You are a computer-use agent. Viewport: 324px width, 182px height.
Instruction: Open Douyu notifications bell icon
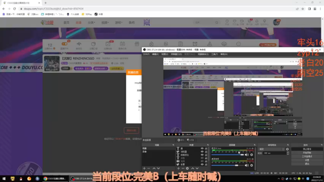[x=257, y=21]
